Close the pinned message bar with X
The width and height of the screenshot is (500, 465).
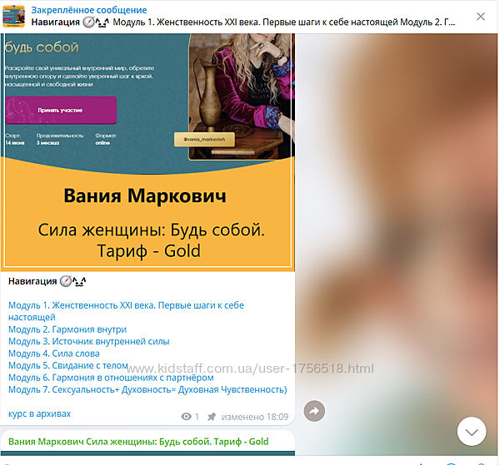[480, 16]
